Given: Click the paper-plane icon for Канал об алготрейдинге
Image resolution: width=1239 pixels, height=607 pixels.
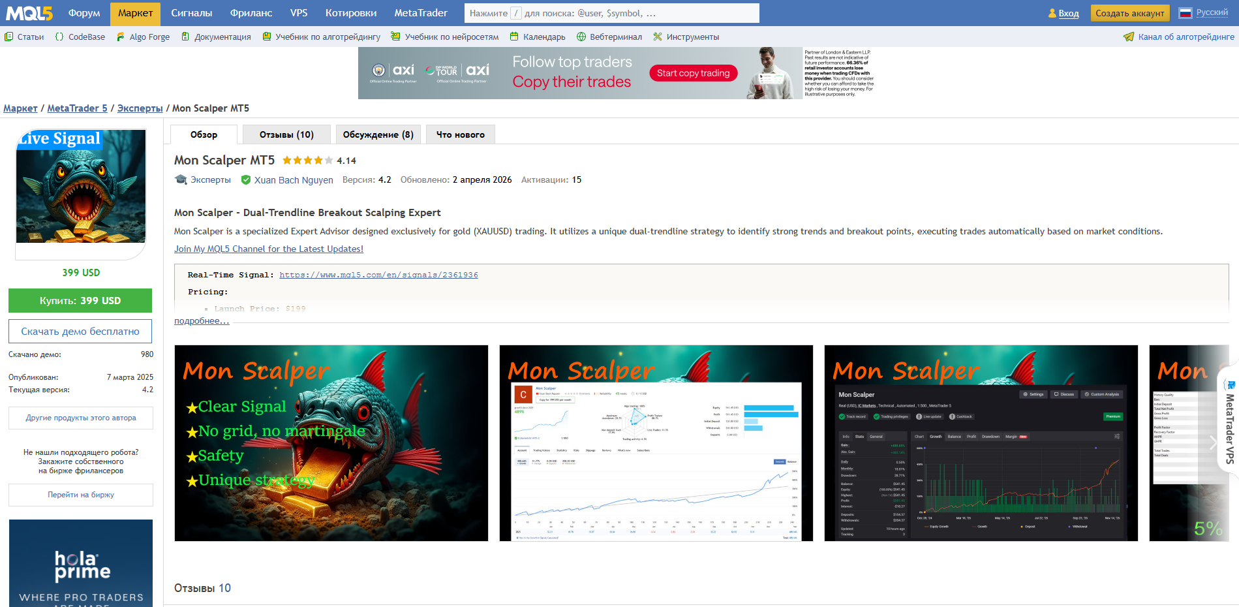Looking at the screenshot, I should (1129, 37).
